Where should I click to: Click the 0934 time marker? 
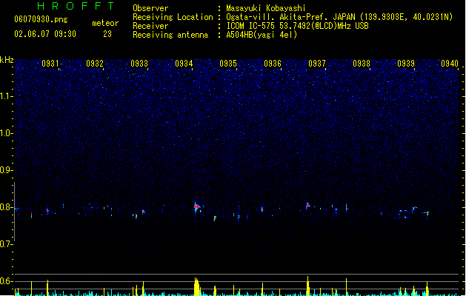pos(184,64)
